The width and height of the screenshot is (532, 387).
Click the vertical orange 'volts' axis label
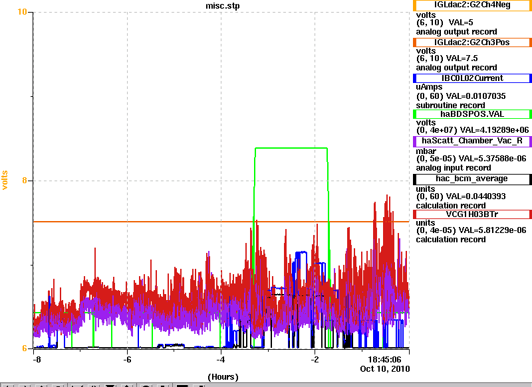coord(5,180)
